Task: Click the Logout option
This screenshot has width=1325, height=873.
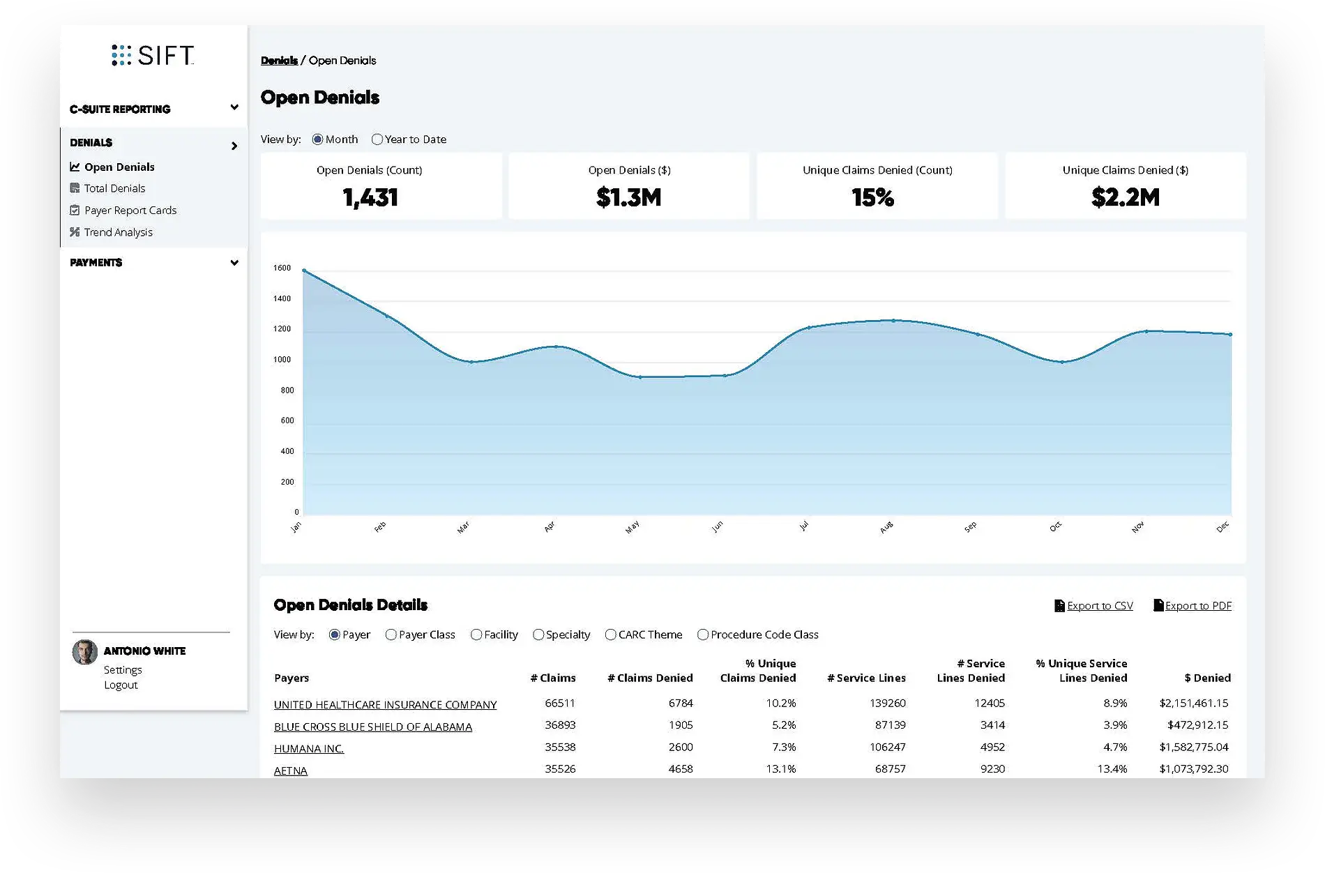Action: (121, 685)
